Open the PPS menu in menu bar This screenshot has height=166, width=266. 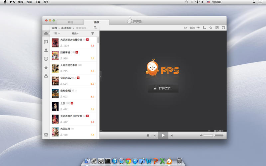[12, 2]
